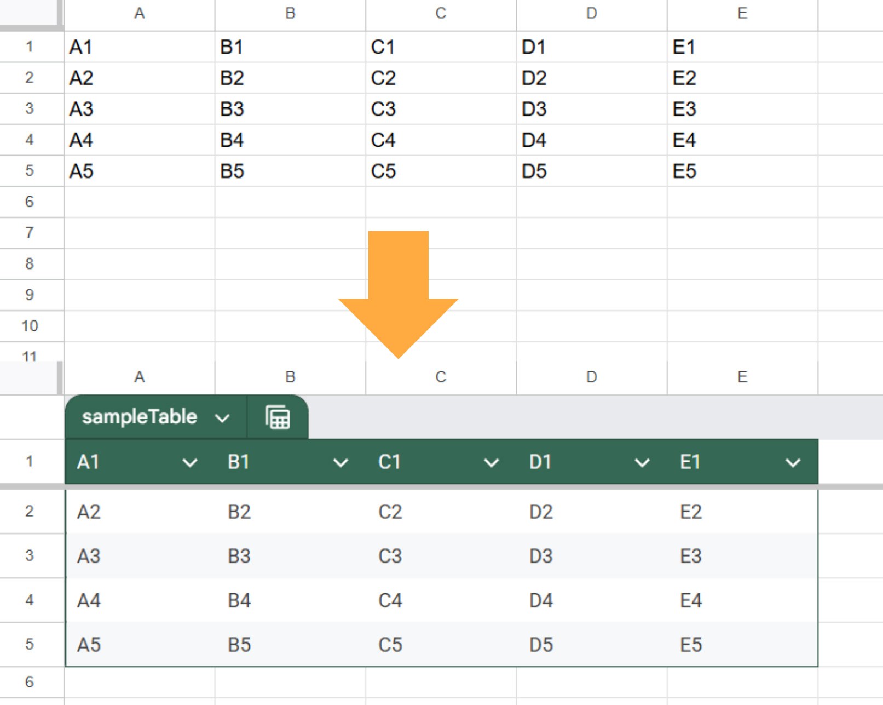Image resolution: width=883 pixels, height=705 pixels.
Task: Click the table view icon beside sampleTable
Action: pyautogui.click(x=278, y=417)
